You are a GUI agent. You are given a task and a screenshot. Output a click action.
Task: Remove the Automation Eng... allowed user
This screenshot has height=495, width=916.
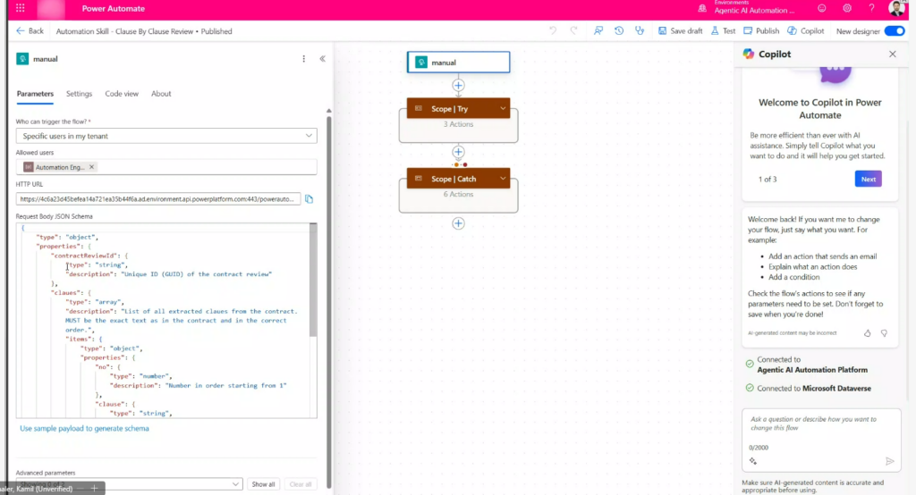(92, 167)
